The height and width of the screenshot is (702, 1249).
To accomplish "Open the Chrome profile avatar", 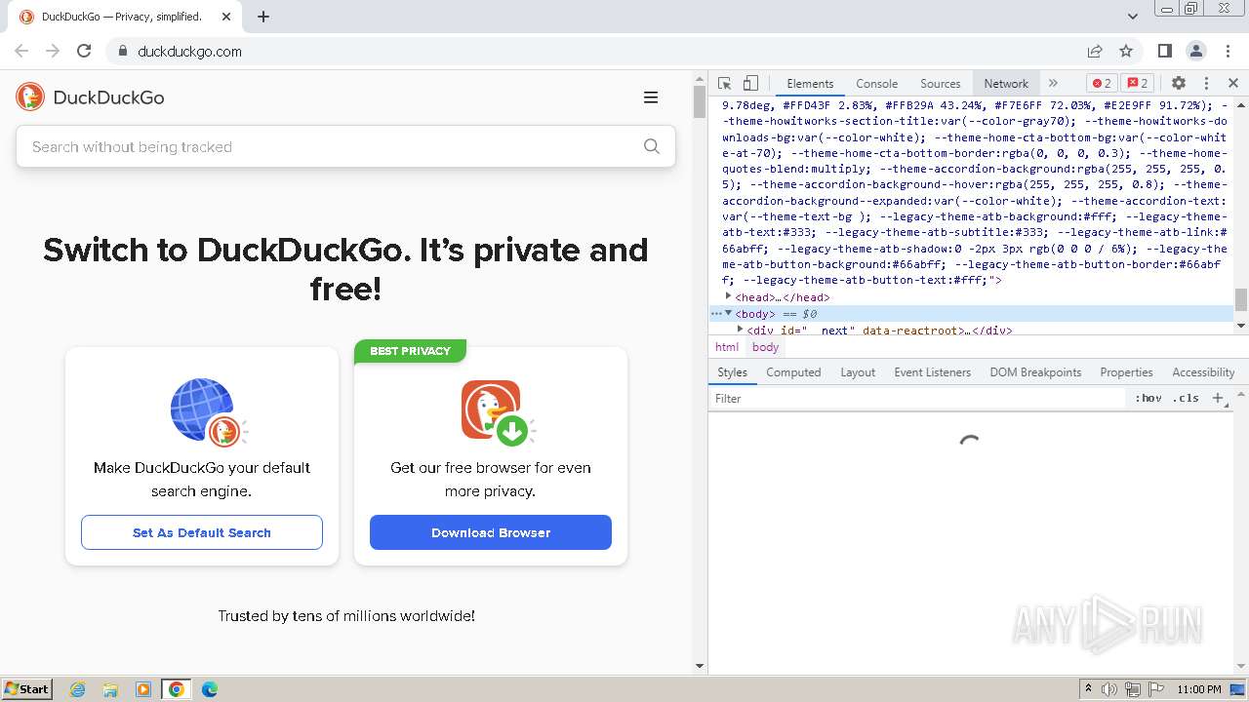I will (x=1195, y=51).
